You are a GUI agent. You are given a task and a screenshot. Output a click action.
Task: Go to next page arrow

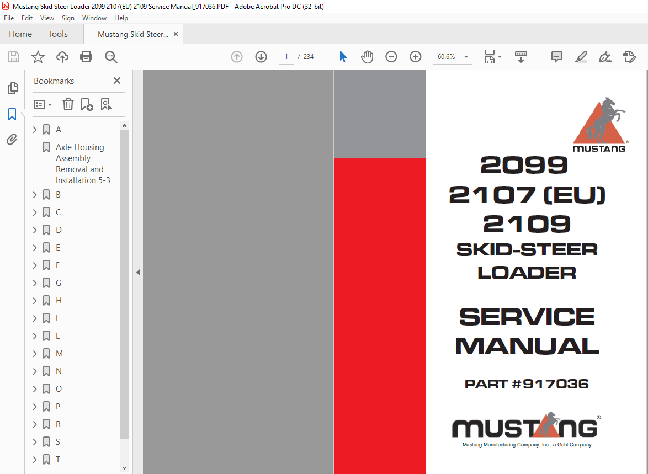click(x=261, y=57)
